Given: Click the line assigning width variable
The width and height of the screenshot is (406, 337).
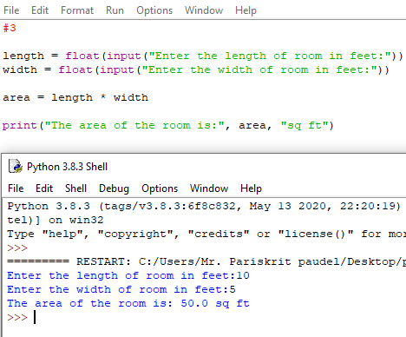Looking at the screenshot, I should pyautogui.click(x=196, y=69).
